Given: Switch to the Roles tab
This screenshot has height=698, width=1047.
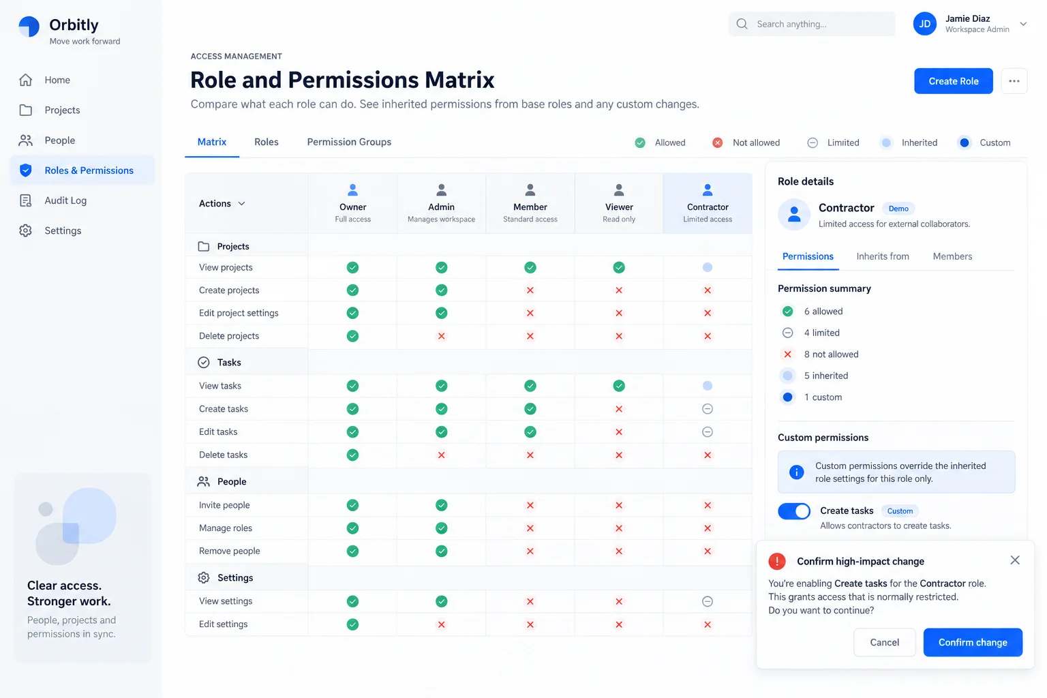Looking at the screenshot, I should pyautogui.click(x=267, y=142).
